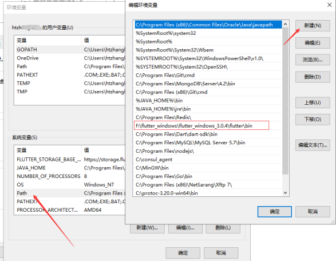The image size is (336, 261).
Task: Select the %SystemRoot%\system32 entry
Action: click(208, 33)
